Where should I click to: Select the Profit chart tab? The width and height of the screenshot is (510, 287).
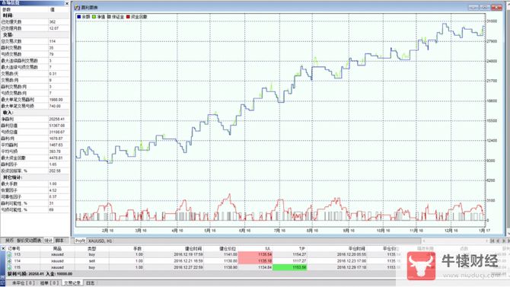point(80,241)
